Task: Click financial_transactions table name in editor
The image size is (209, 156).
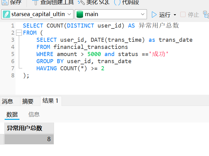Action: (x=91, y=47)
